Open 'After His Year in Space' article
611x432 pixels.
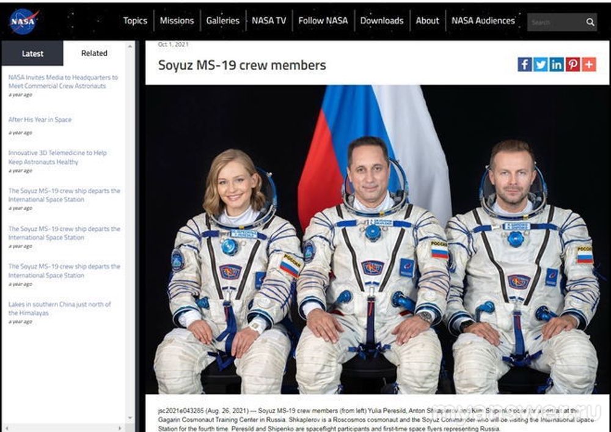(40, 120)
